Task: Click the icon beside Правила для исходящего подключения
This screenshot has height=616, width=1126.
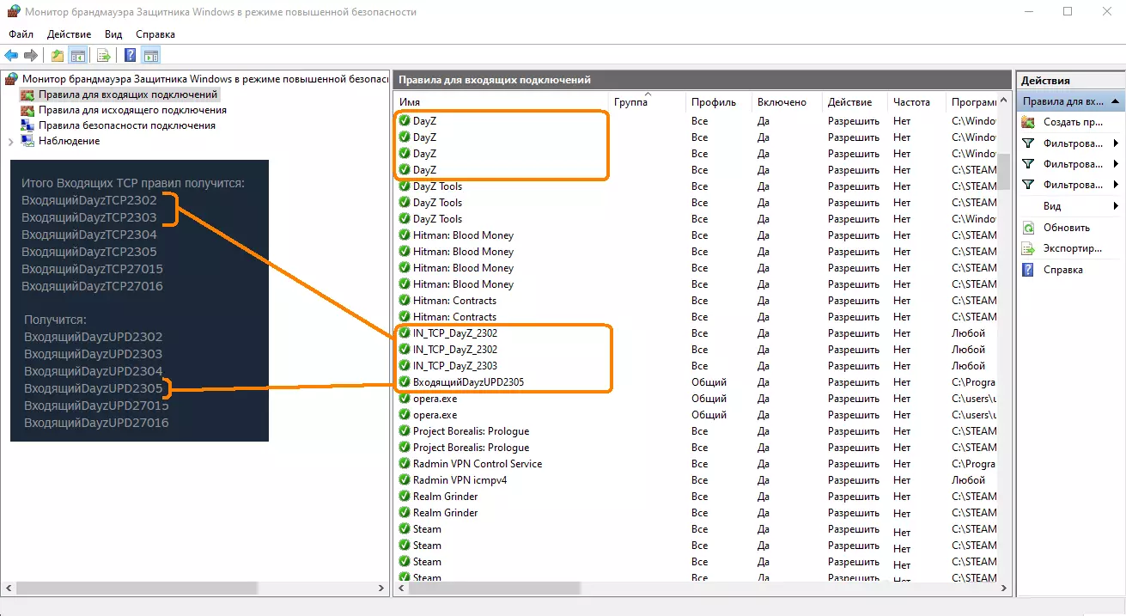Action: (x=27, y=110)
